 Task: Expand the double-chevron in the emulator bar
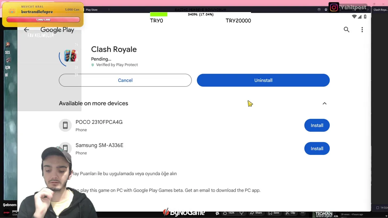pyautogui.click(x=367, y=9)
